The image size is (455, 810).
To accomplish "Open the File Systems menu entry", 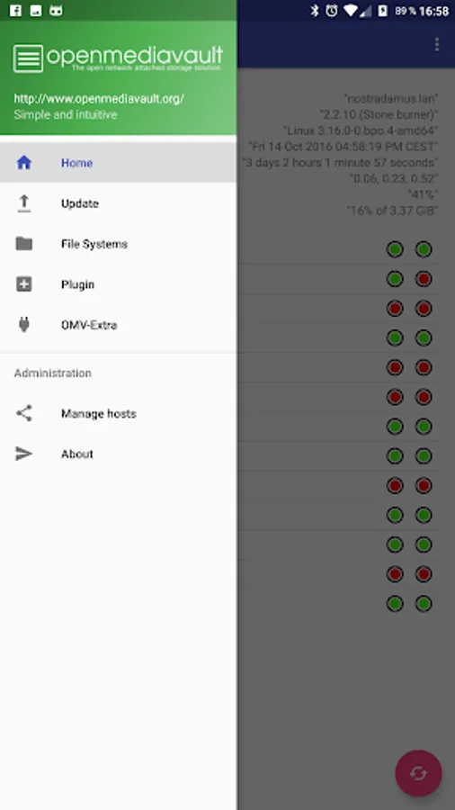I will coord(118,244).
